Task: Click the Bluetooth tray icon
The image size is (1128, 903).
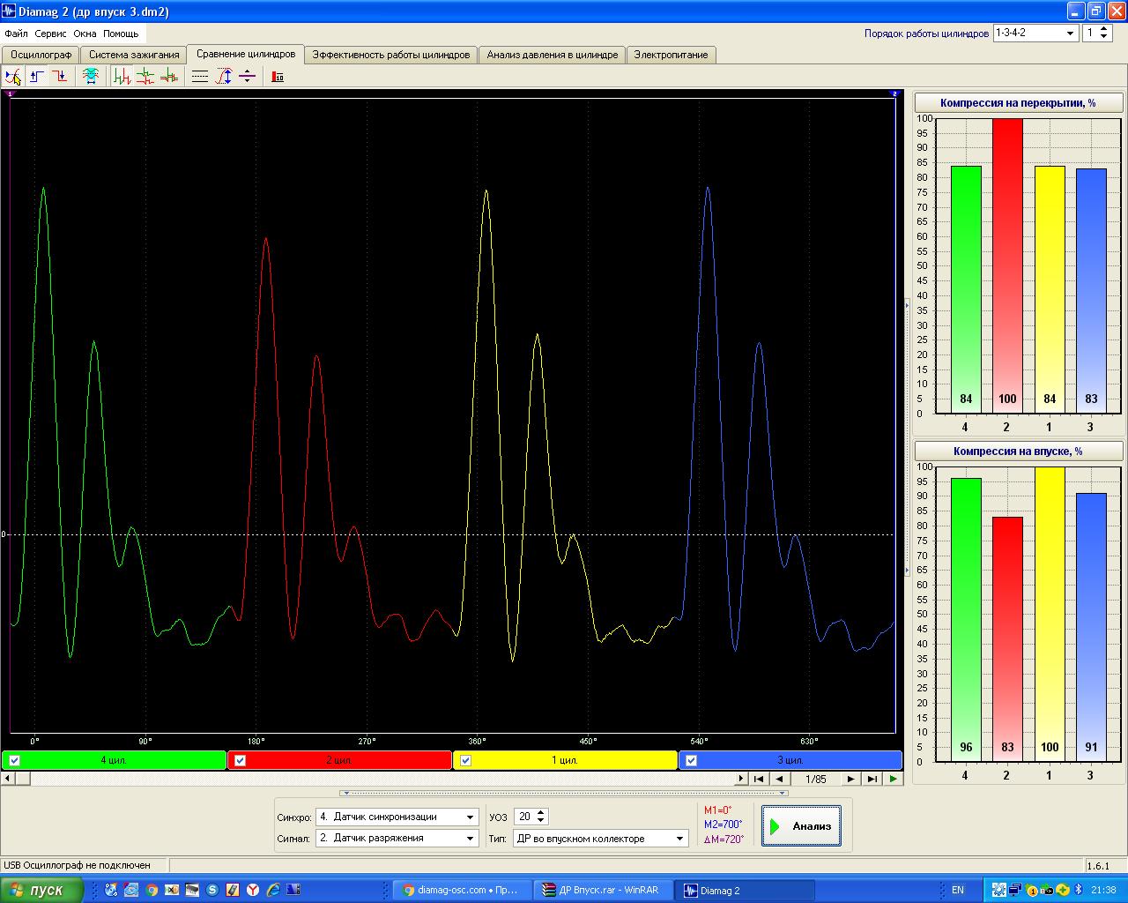Action: [x=1077, y=890]
